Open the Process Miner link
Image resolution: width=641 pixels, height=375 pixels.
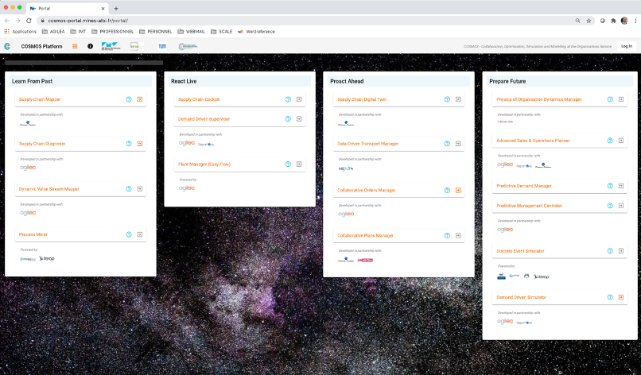33,234
